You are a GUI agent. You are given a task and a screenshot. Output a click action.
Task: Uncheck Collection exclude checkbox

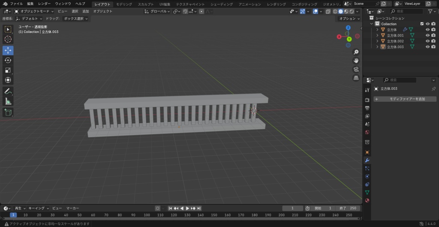click(422, 24)
